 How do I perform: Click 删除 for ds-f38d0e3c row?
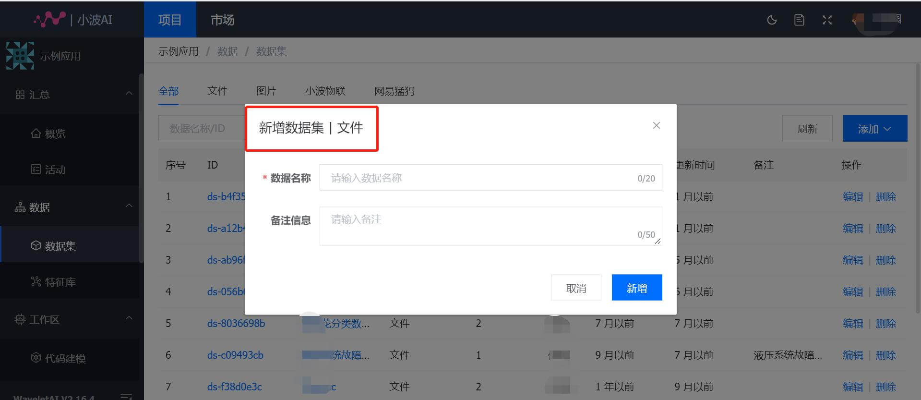click(x=886, y=387)
